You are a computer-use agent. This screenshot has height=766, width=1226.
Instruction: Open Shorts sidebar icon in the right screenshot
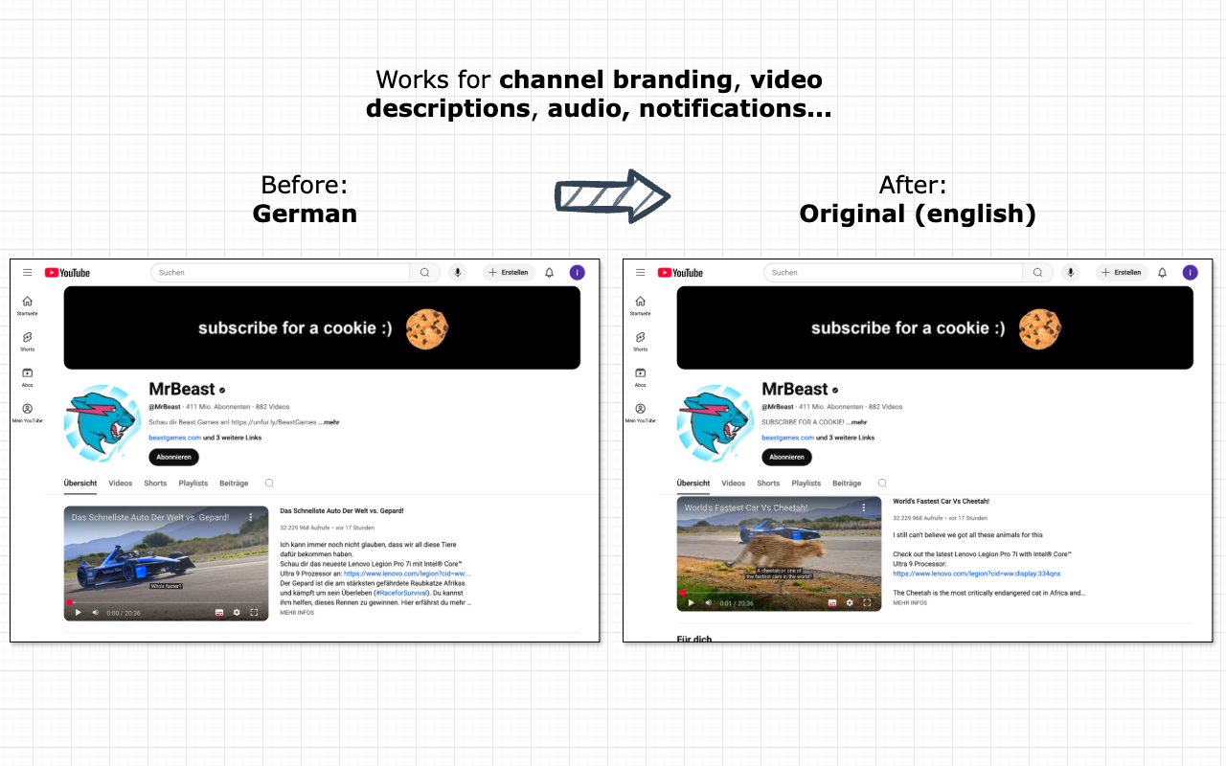point(640,338)
